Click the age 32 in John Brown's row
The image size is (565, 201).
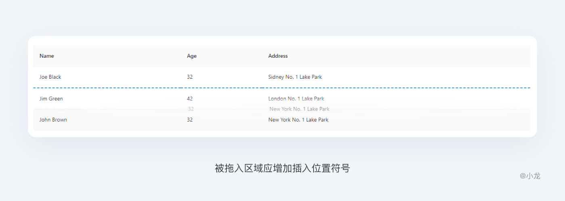[x=190, y=120]
